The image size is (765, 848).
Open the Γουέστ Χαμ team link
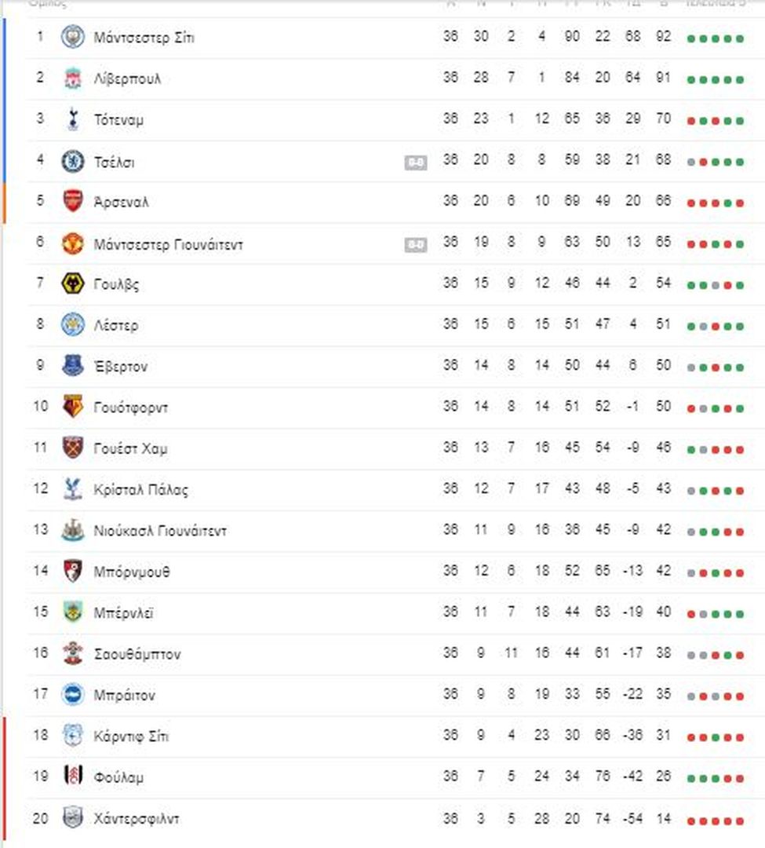click(131, 449)
